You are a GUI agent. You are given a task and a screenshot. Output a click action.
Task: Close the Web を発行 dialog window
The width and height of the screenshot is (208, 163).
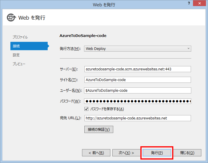click(x=199, y=3)
